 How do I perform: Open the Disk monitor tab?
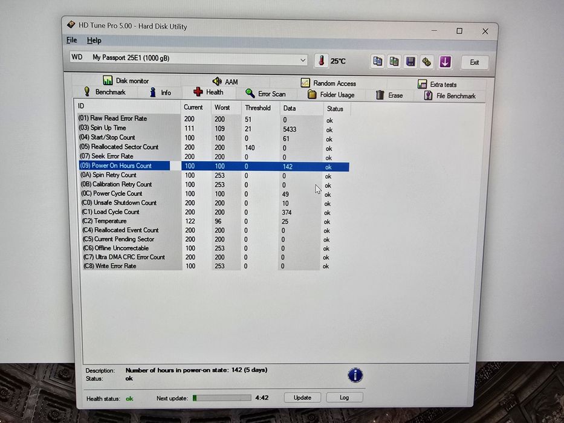click(x=126, y=80)
